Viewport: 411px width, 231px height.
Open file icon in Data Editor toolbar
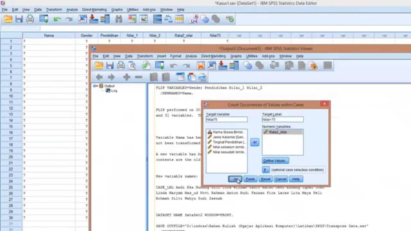[8, 19]
